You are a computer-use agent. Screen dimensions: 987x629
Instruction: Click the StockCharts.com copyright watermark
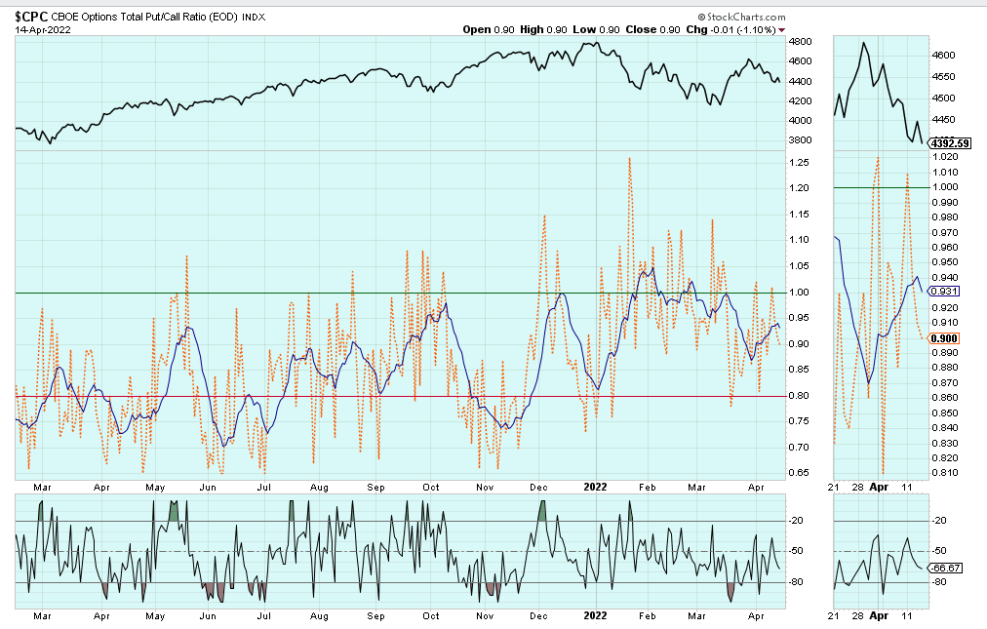tap(741, 17)
